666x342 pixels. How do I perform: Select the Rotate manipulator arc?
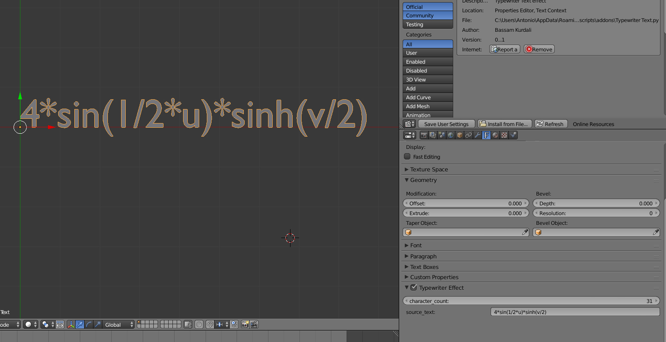tap(89, 325)
